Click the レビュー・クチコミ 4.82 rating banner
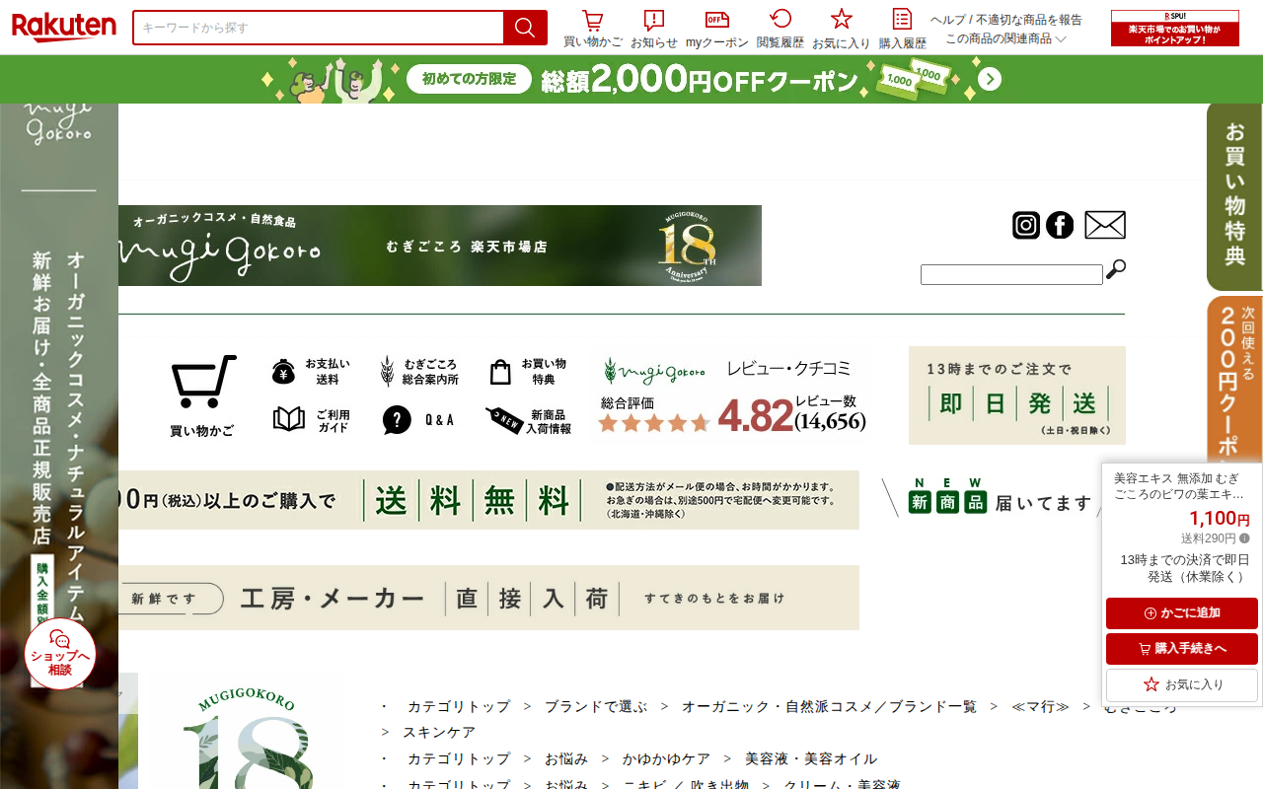 730,394
